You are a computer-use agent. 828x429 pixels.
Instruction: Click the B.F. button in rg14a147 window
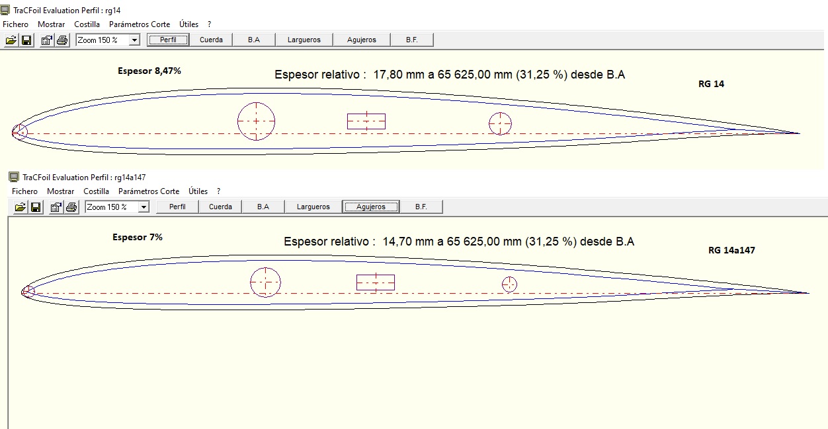pyautogui.click(x=421, y=207)
